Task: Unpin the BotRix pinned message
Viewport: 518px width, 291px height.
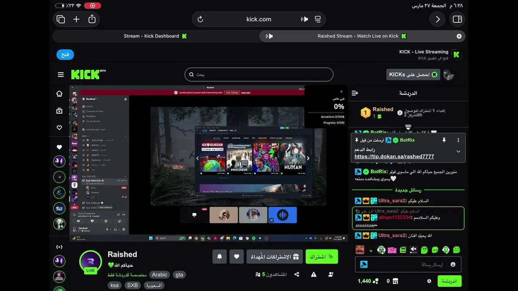Action: click(x=444, y=140)
